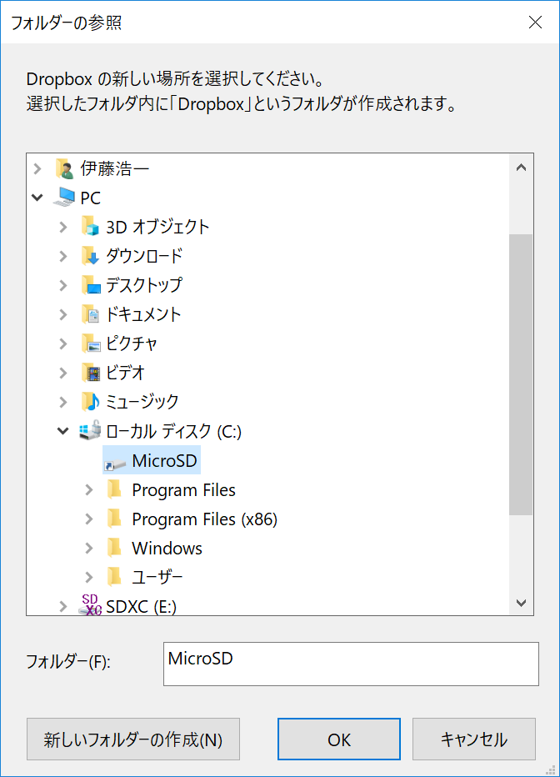Select the デスクトップ label

pos(144,285)
